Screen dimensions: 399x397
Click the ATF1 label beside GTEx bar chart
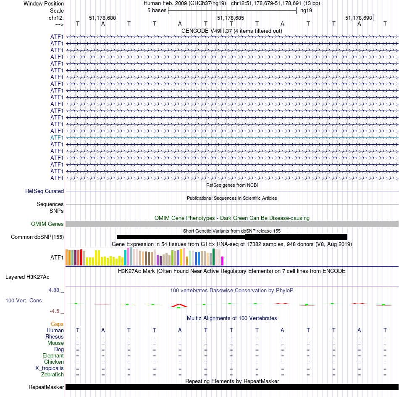[57, 257]
